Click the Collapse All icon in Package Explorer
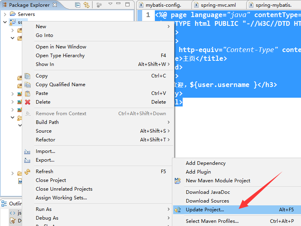301x226 pixels. click(77, 5)
